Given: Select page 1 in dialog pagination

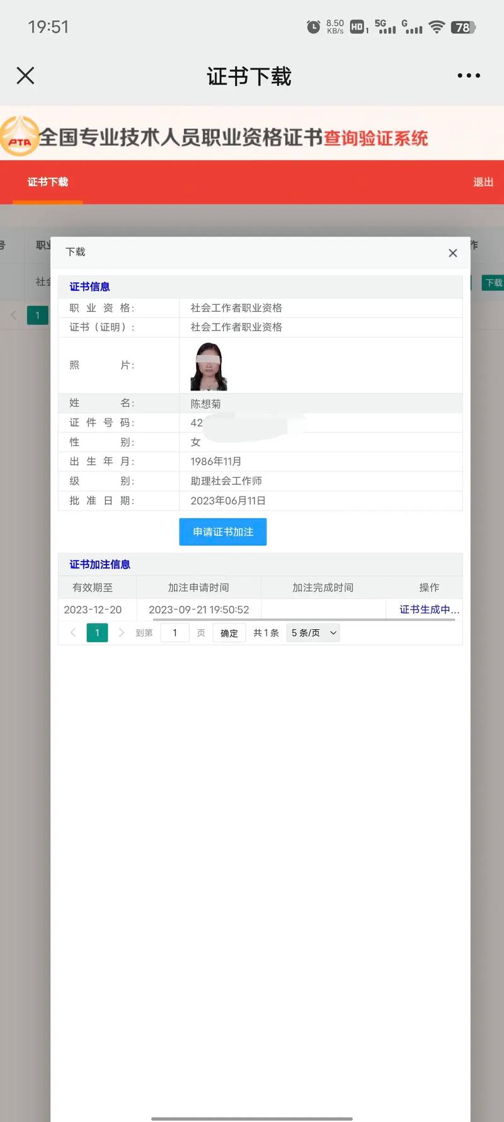Looking at the screenshot, I should [97, 632].
